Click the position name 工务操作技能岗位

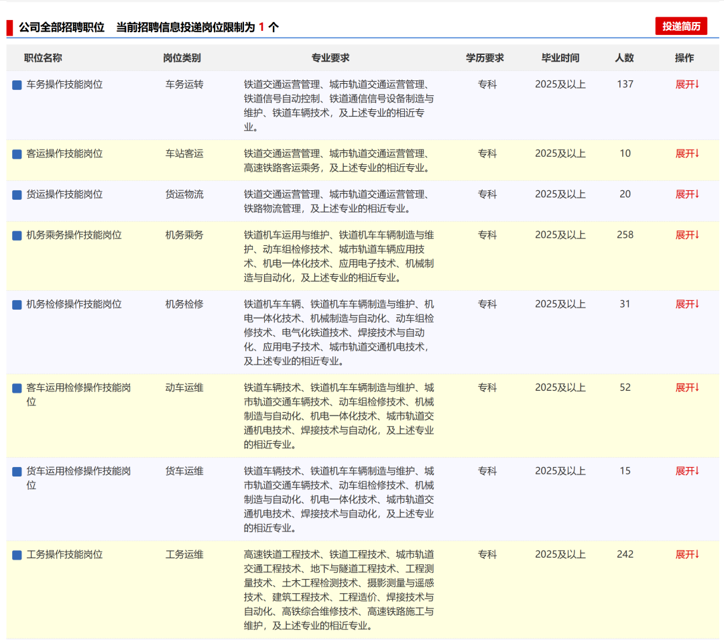tap(64, 555)
